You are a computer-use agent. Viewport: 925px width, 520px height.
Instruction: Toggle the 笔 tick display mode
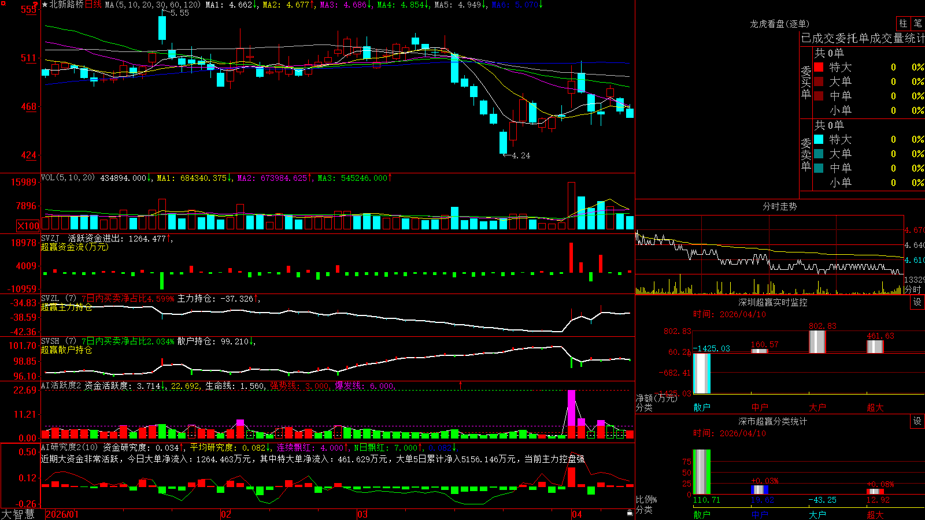(x=917, y=23)
